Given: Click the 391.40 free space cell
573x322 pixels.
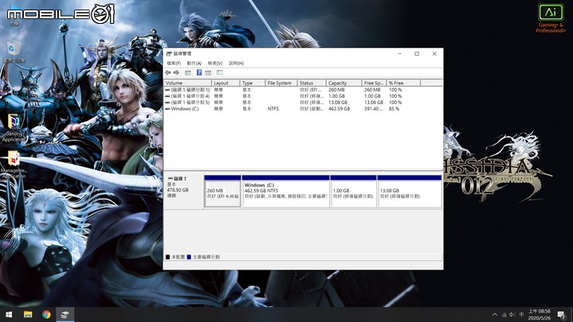Looking at the screenshot, I should 373,109.
